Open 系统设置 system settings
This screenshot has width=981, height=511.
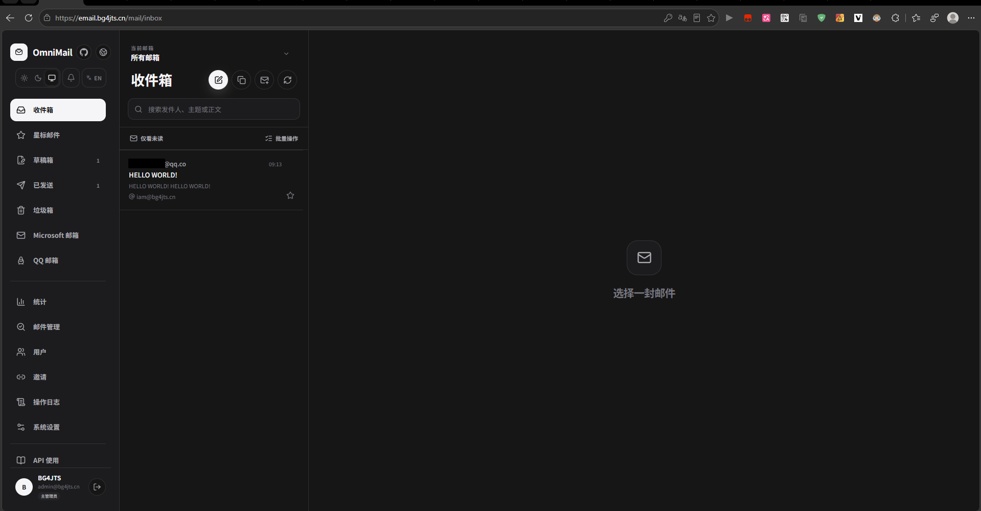[x=58, y=427]
